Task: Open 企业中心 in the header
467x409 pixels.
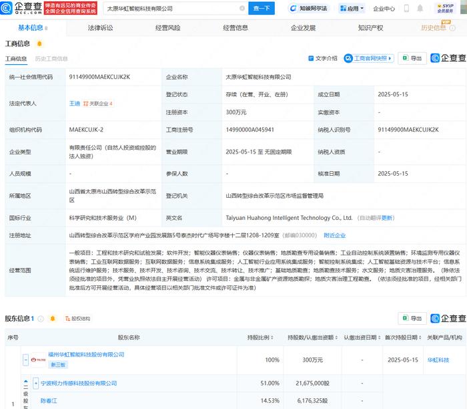Action: tap(384, 9)
